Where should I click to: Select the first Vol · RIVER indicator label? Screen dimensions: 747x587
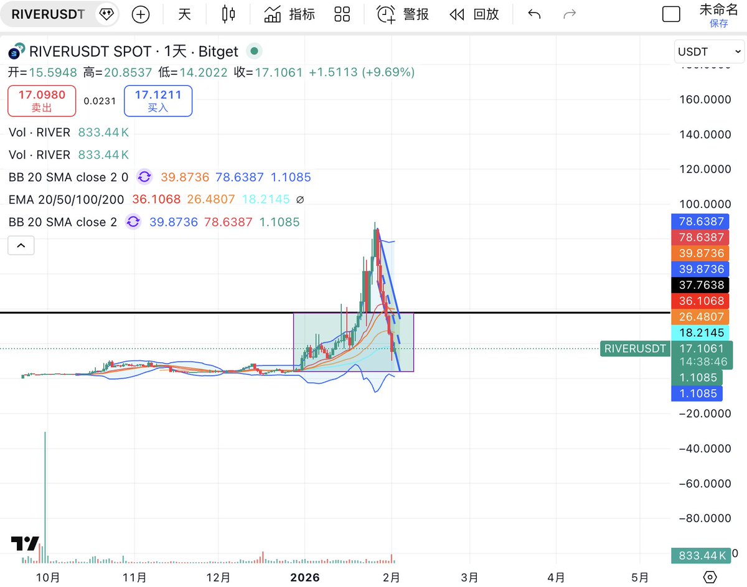pyautogui.click(x=40, y=133)
